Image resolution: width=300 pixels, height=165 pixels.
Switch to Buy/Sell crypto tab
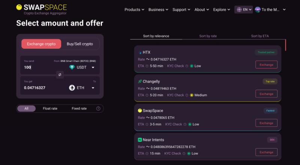point(79,44)
